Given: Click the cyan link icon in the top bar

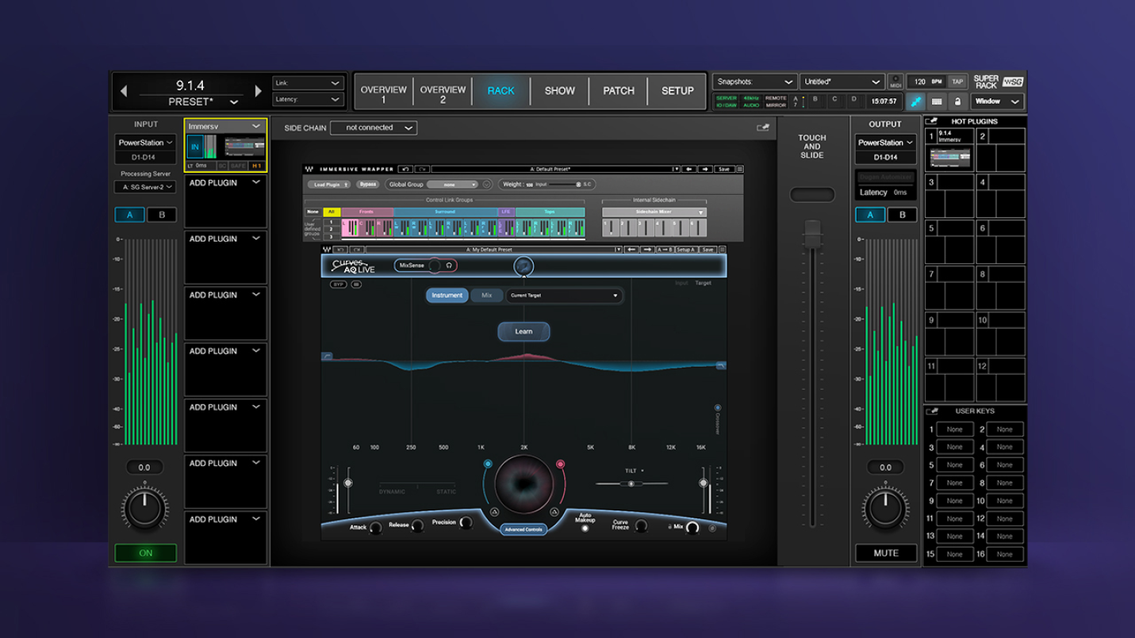Looking at the screenshot, I should coord(915,101).
